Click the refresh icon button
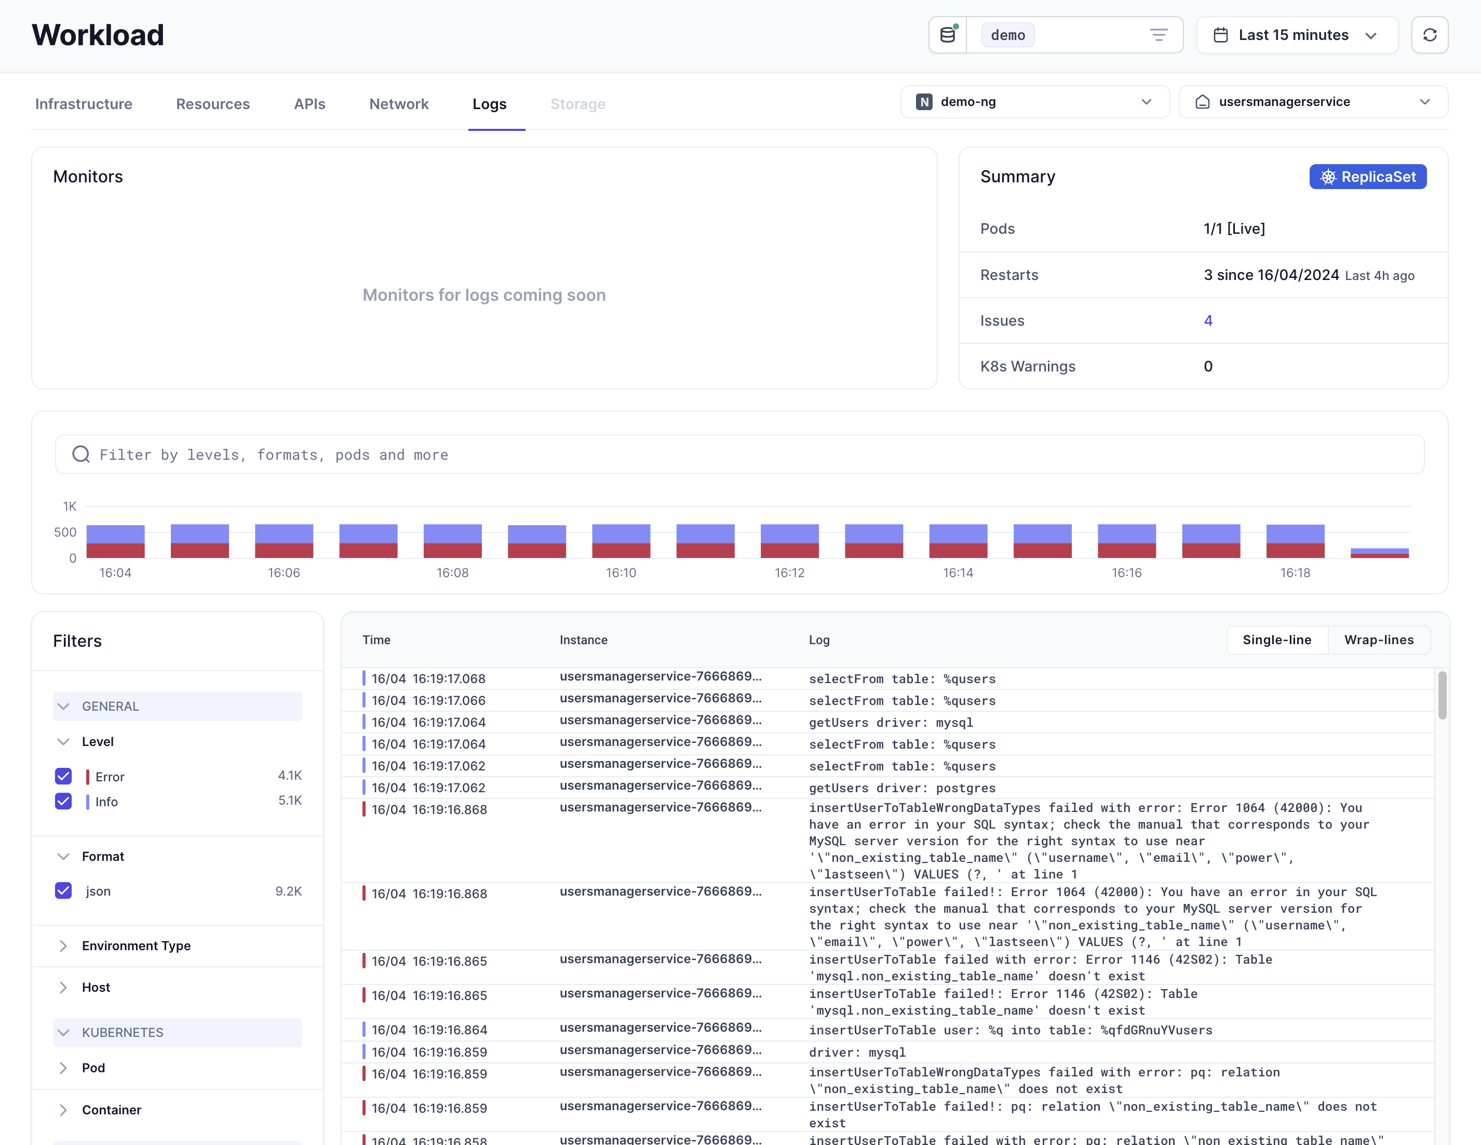Image resolution: width=1481 pixels, height=1145 pixels. pyautogui.click(x=1430, y=35)
